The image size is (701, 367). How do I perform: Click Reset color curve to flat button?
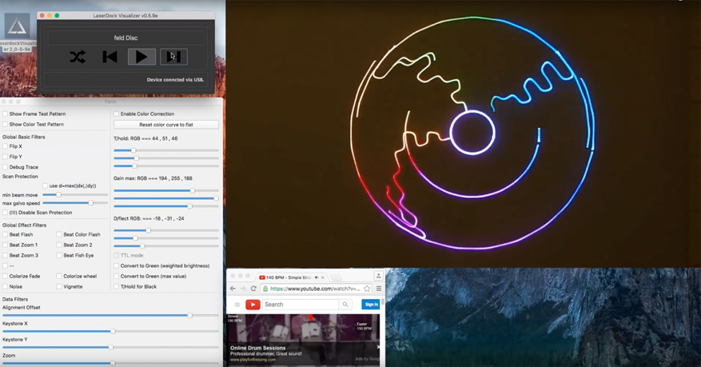click(x=166, y=125)
